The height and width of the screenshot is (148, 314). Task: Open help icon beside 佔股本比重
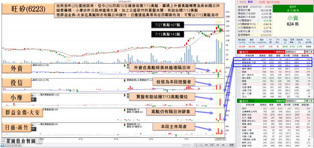tap(252, 31)
